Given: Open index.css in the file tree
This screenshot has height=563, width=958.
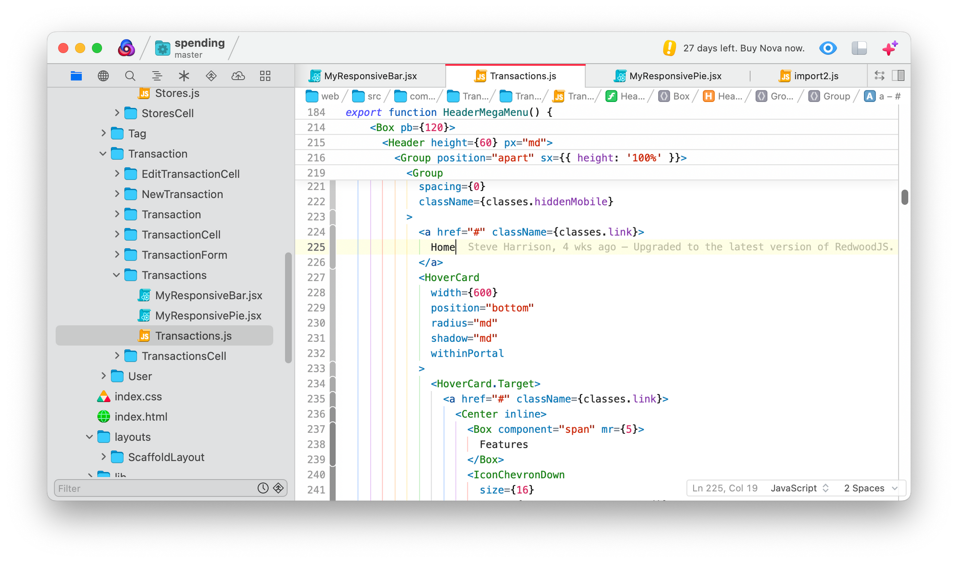Looking at the screenshot, I should pyautogui.click(x=130, y=396).
